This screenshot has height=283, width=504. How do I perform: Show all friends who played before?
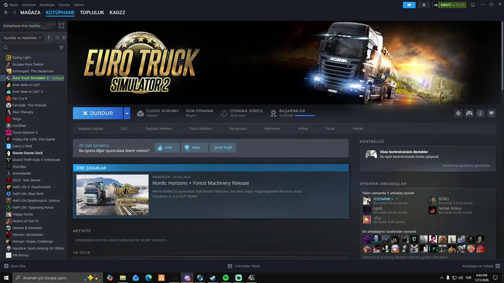(405, 257)
